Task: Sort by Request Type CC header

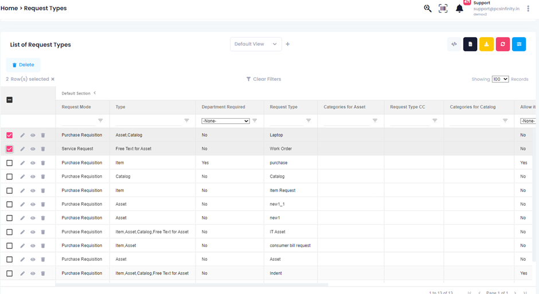Action: click(x=408, y=107)
